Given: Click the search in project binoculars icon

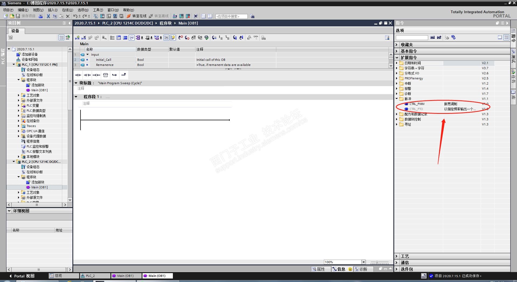Looking at the screenshot, I should 252,16.
